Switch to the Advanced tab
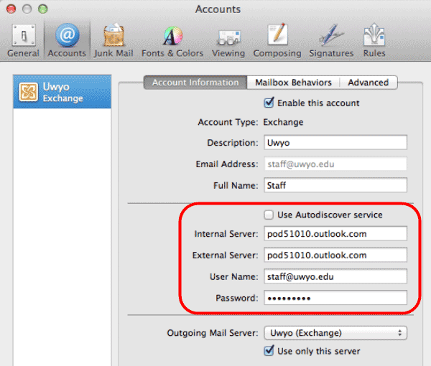The image size is (431, 366). coord(369,83)
